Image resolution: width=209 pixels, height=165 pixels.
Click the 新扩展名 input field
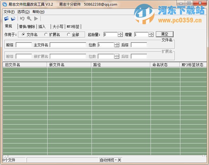pos(68,56)
